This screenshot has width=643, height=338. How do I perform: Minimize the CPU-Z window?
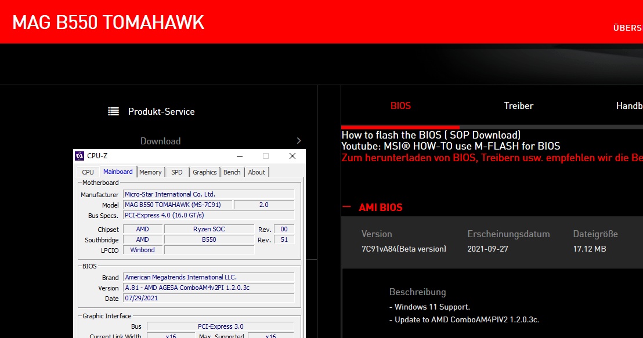pyautogui.click(x=240, y=156)
